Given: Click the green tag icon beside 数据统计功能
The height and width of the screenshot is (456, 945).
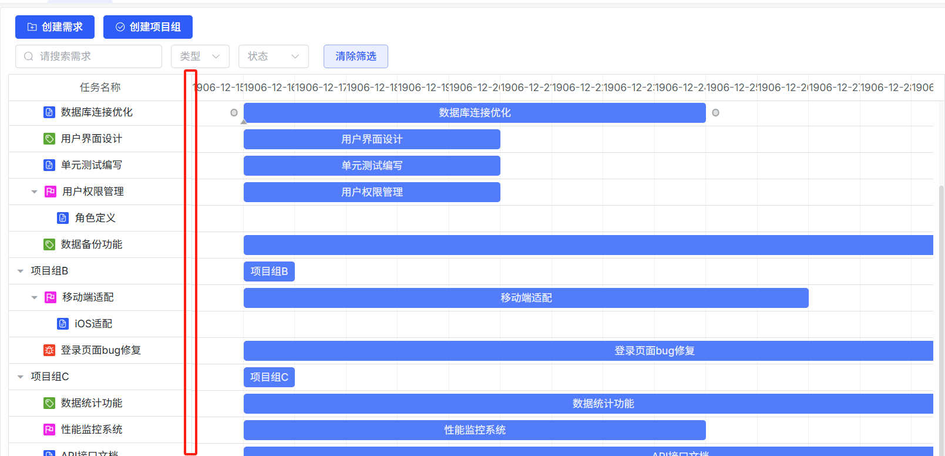Looking at the screenshot, I should [49, 403].
